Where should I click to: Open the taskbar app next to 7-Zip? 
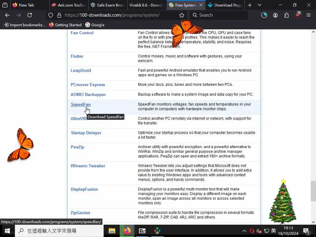pos(157,231)
